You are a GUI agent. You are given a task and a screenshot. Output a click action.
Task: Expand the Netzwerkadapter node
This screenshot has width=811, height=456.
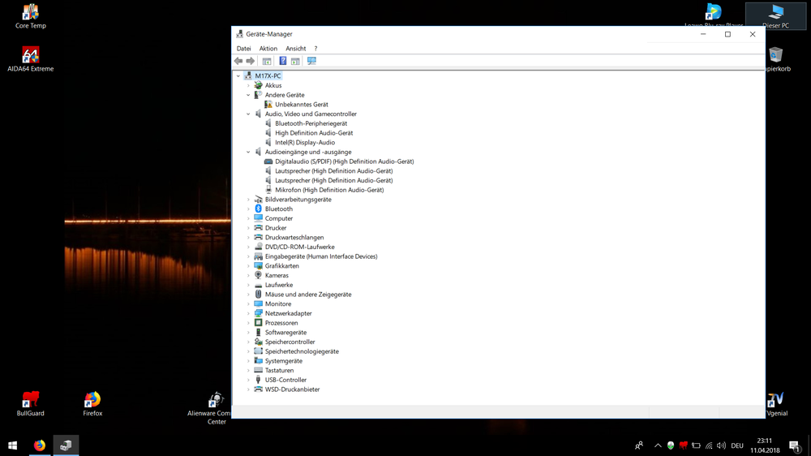(x=249, y=313)
